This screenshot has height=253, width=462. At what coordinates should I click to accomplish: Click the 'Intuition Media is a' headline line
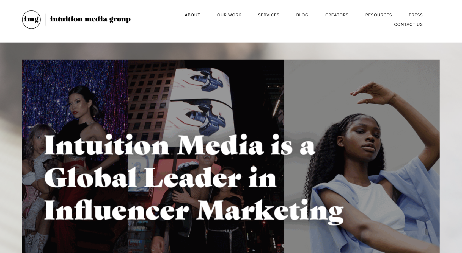point(179,145)
